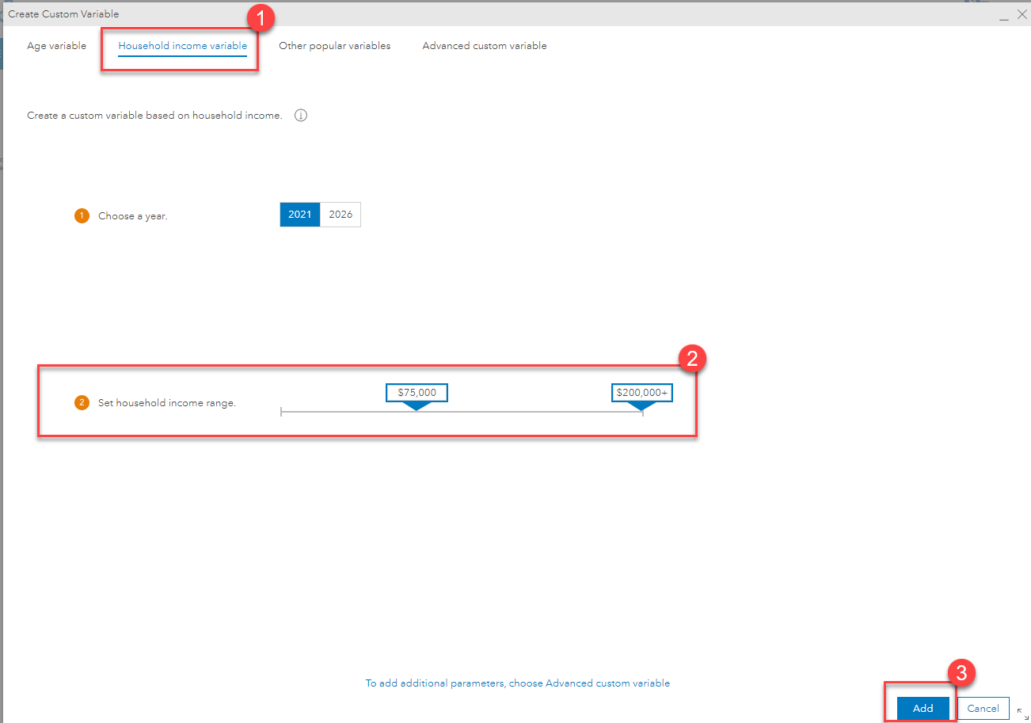Click the 'Create Custom Variable' title text

[63, 14]
